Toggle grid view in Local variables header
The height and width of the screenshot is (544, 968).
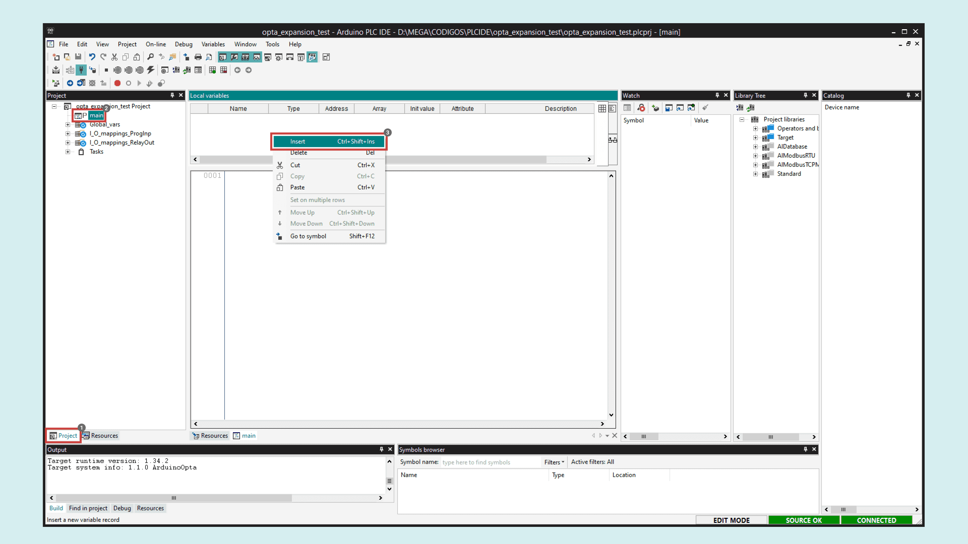pos(602,108)
